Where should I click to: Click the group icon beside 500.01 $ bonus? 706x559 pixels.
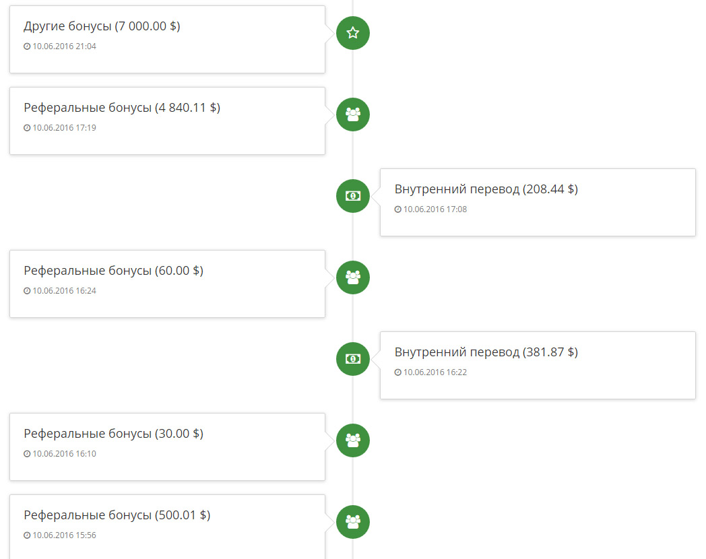(x=353, y=522)
